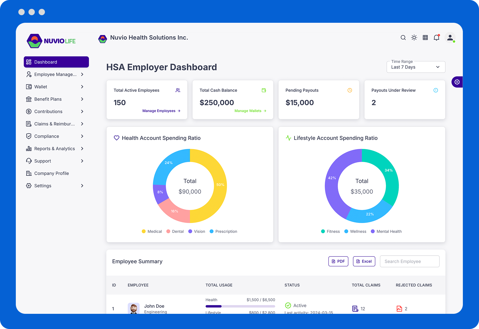
Task: Click the NuvioLife logo
Action: click(x=51, y=41)
